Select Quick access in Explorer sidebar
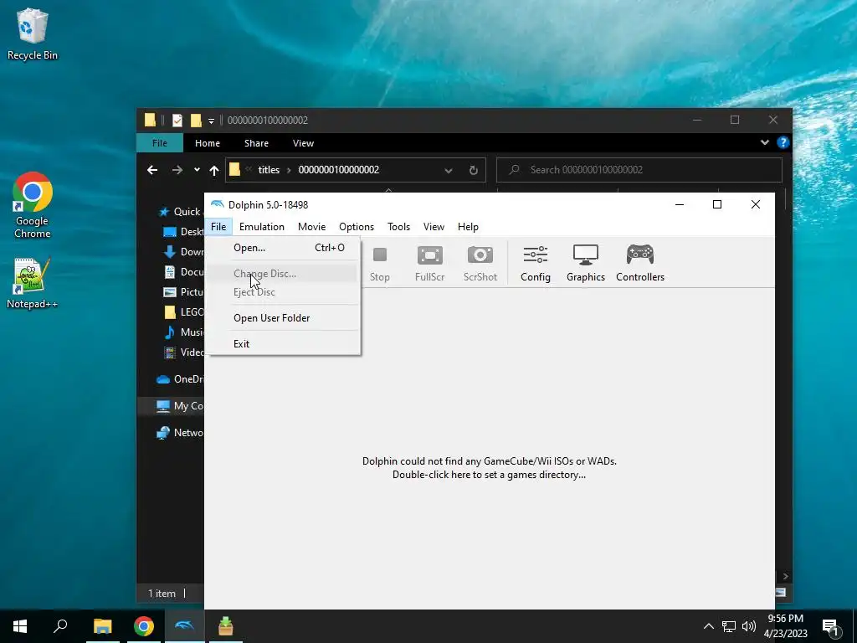Screen dimensions: 857x643 [x=181, y=212]
